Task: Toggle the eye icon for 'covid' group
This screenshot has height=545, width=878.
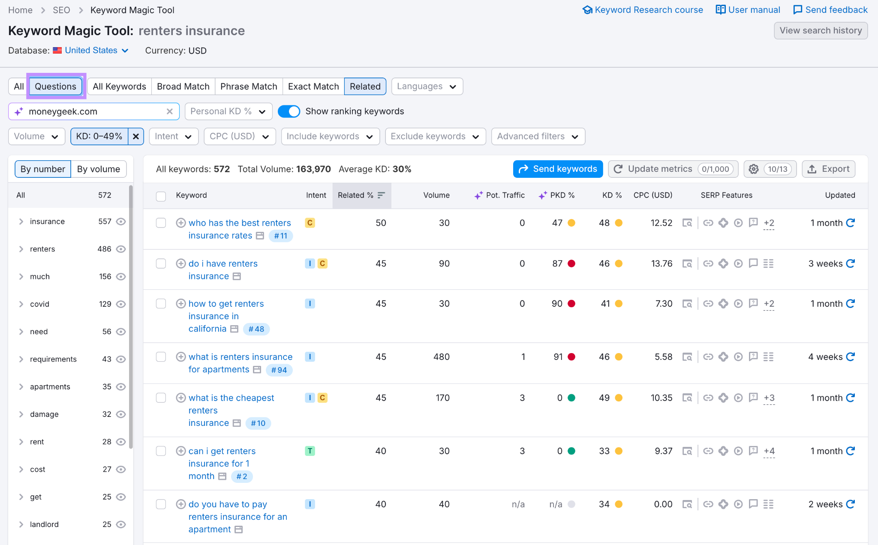Action: coord(121,304)
